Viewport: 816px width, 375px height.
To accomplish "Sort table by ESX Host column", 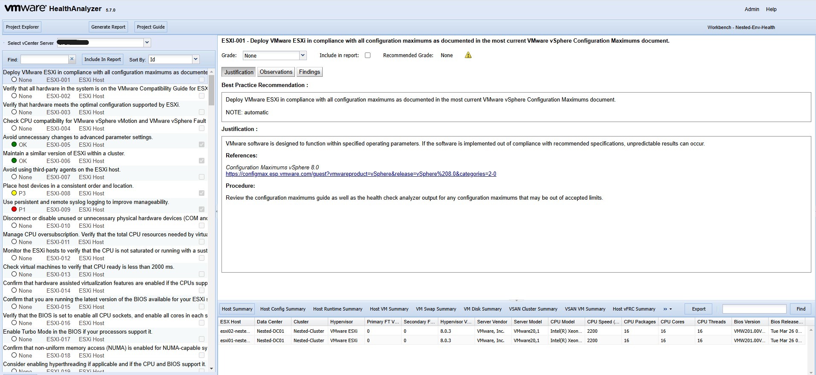I will [x=236, y=322].
